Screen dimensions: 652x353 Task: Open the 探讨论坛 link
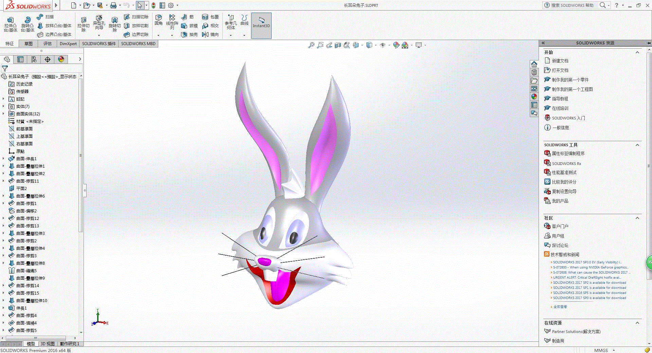tap(560, 245)
